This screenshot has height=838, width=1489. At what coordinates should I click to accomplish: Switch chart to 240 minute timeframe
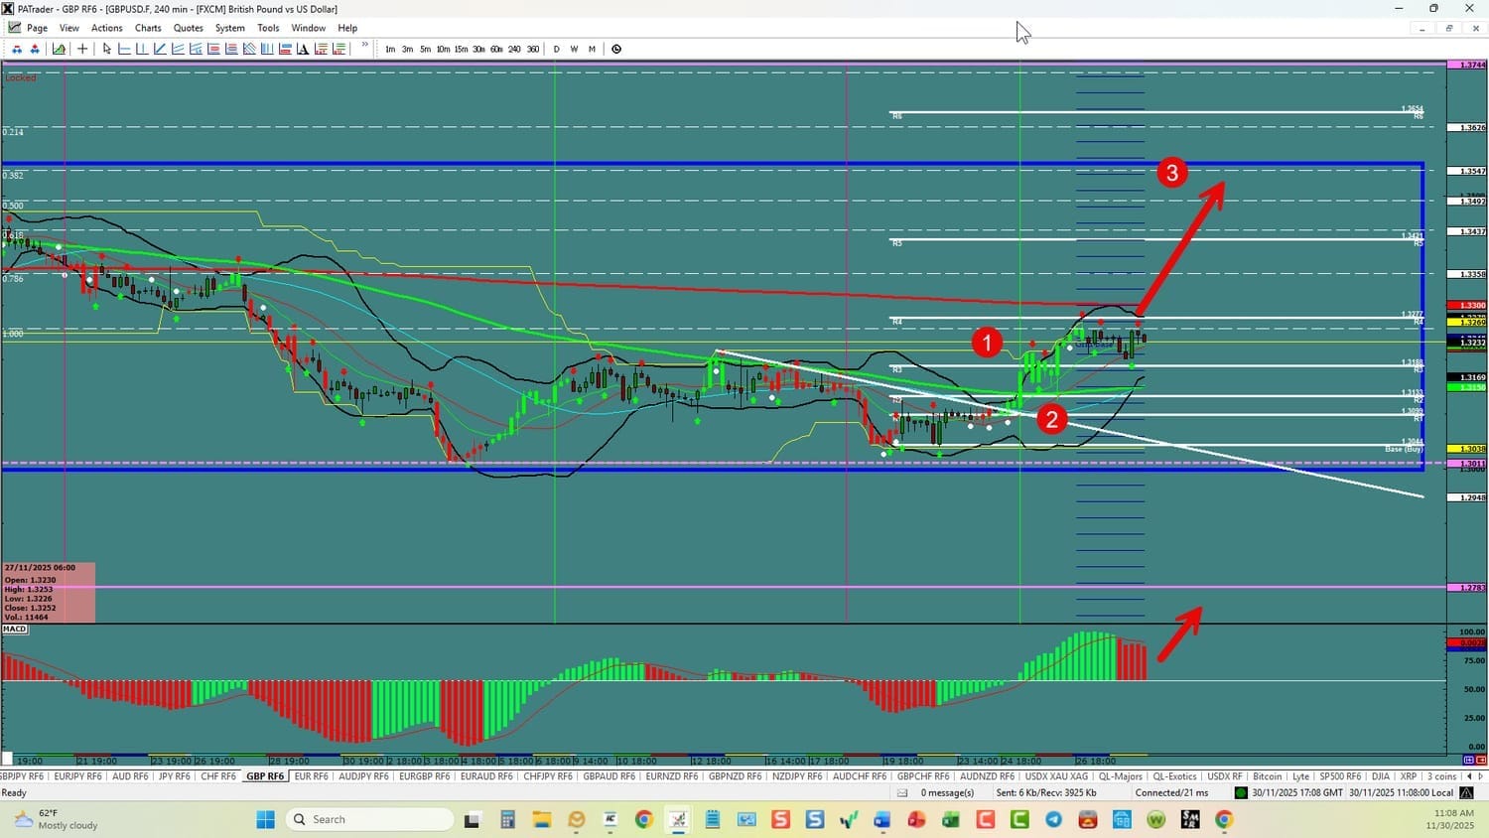pos(514,49)
